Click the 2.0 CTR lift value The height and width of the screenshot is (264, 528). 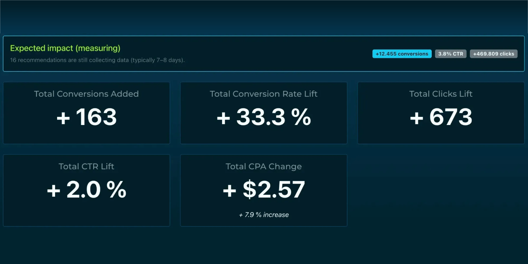tap(83, 189)
